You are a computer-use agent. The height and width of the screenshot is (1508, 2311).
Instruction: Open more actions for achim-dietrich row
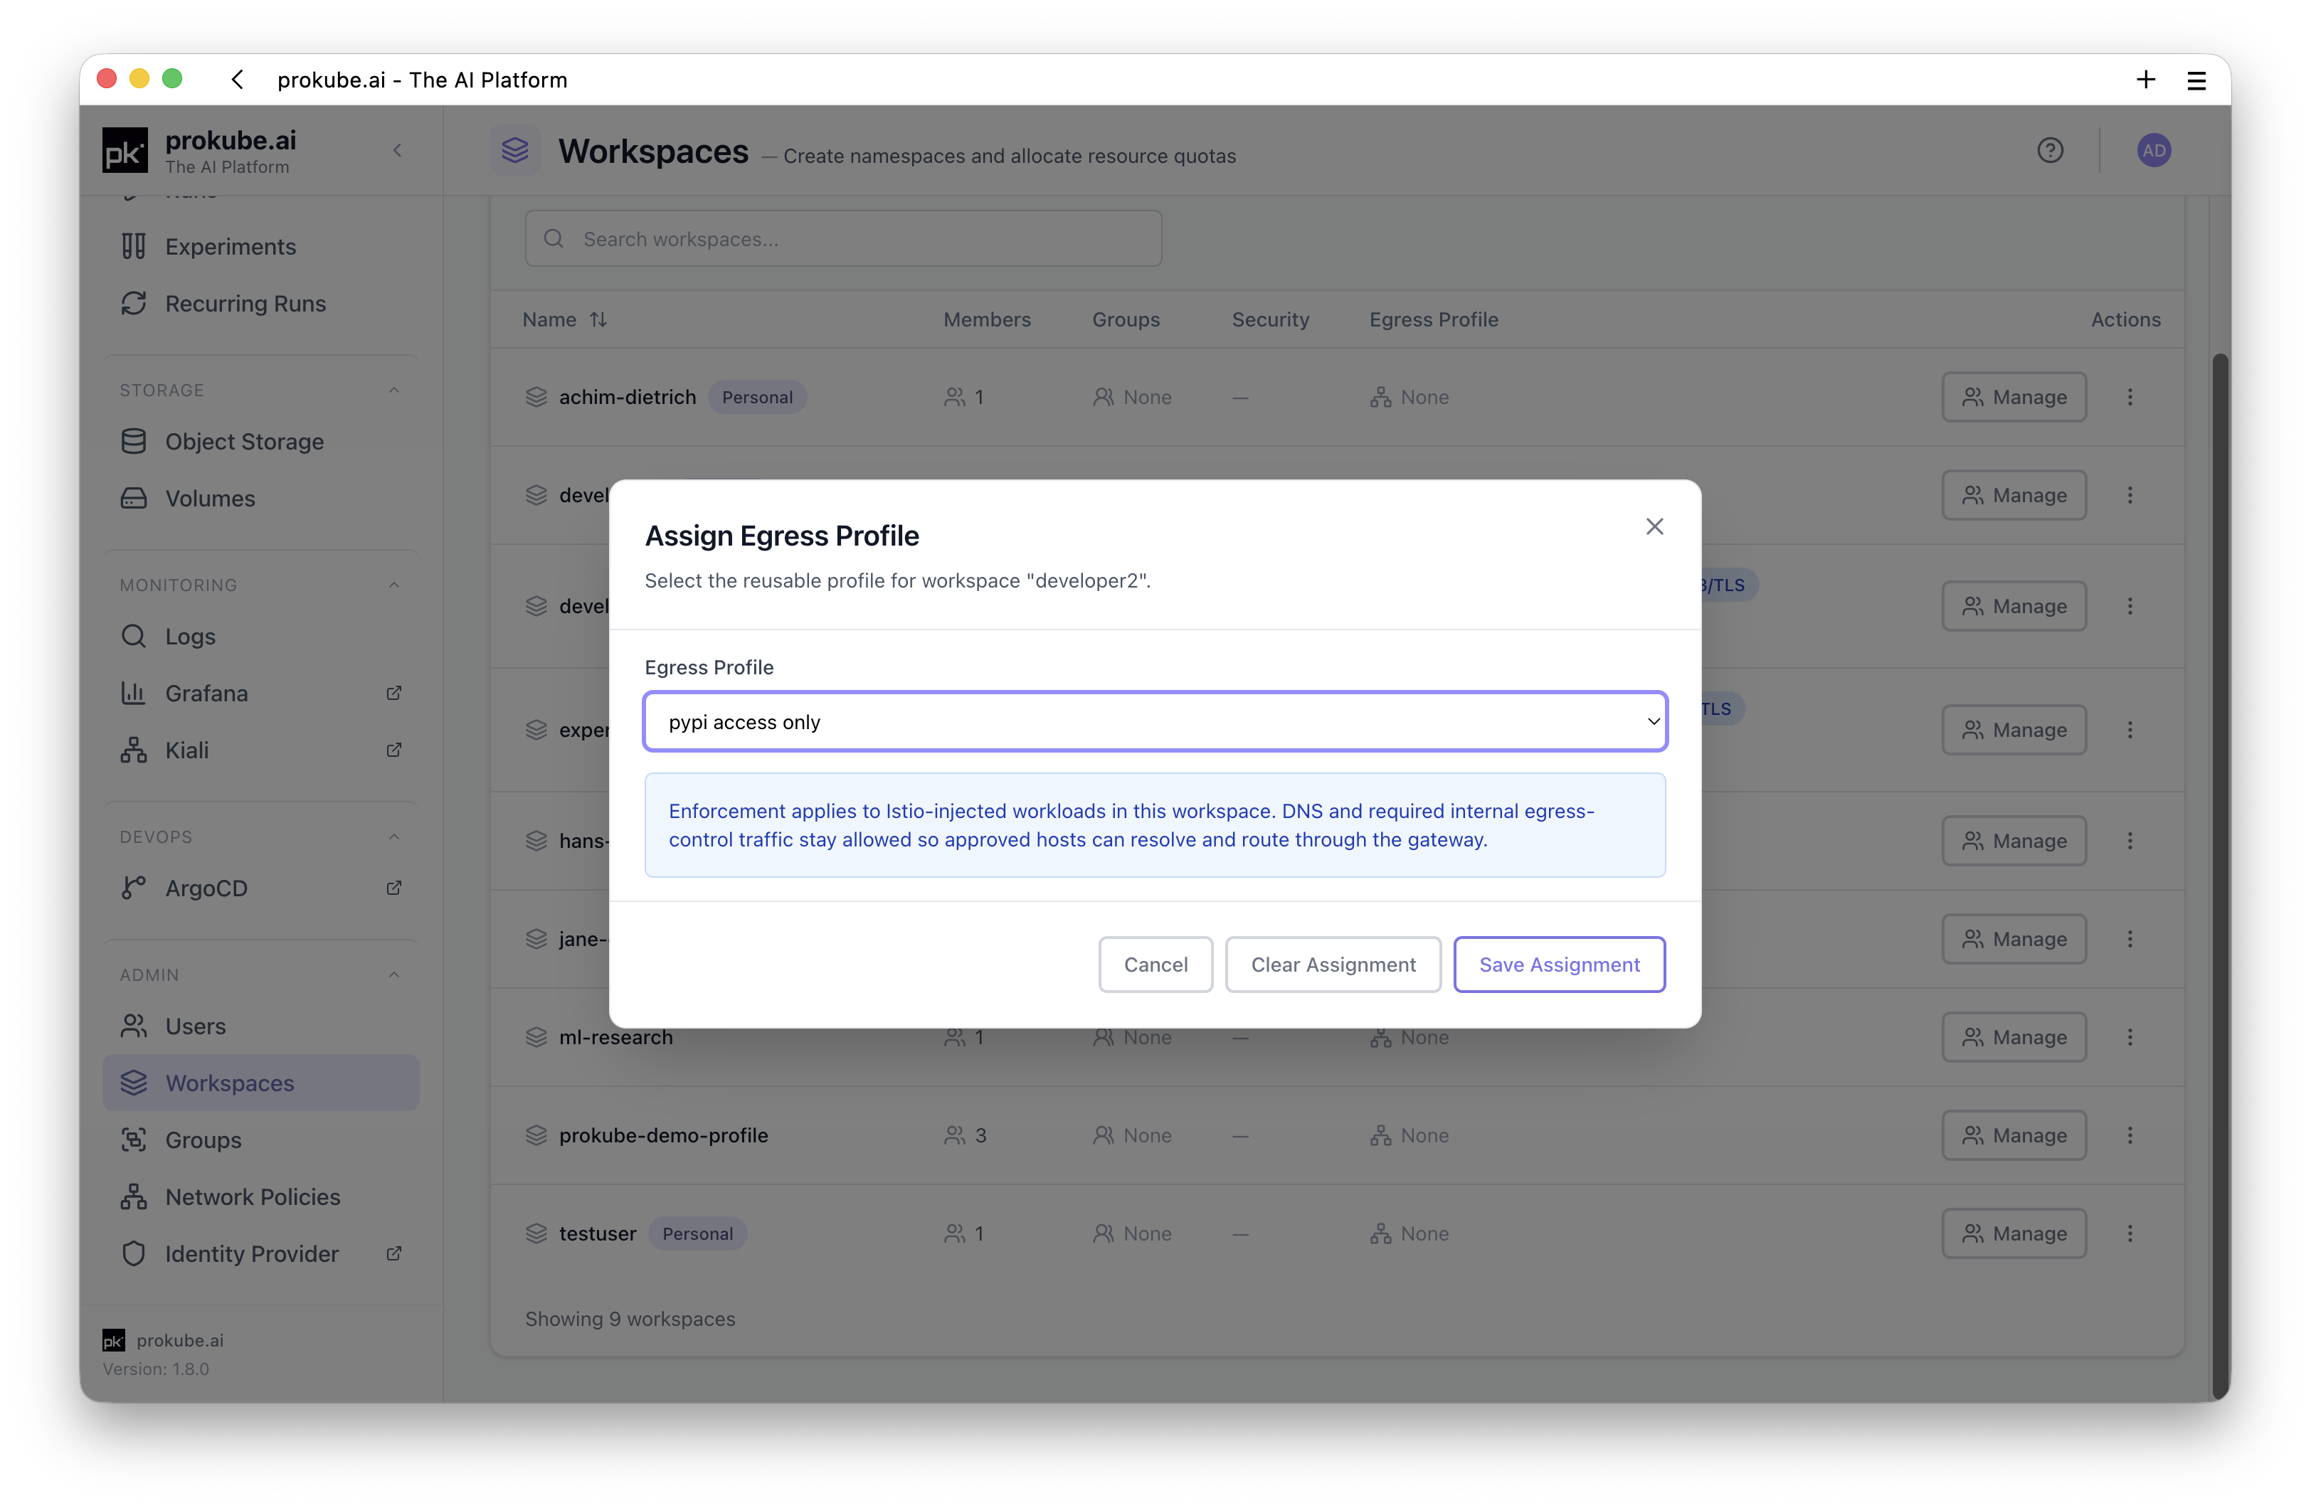[2130, 397]
